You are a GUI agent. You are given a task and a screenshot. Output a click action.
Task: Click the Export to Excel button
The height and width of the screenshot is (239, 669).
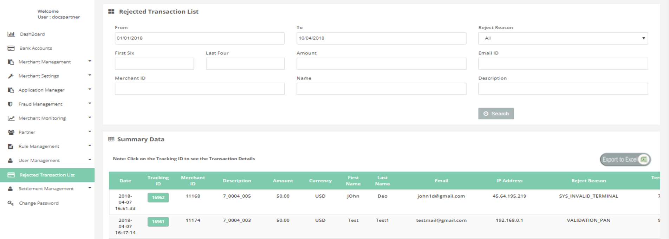[625, 160]
